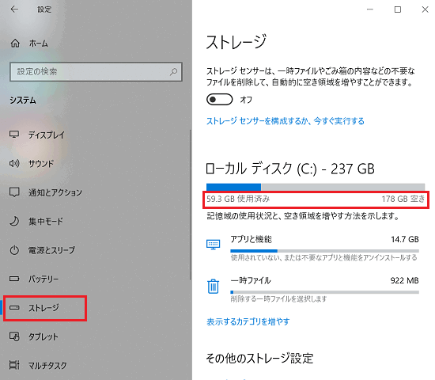
Task: Click the 一時ファイル usage bar
Action: click(x=324, y=292)
